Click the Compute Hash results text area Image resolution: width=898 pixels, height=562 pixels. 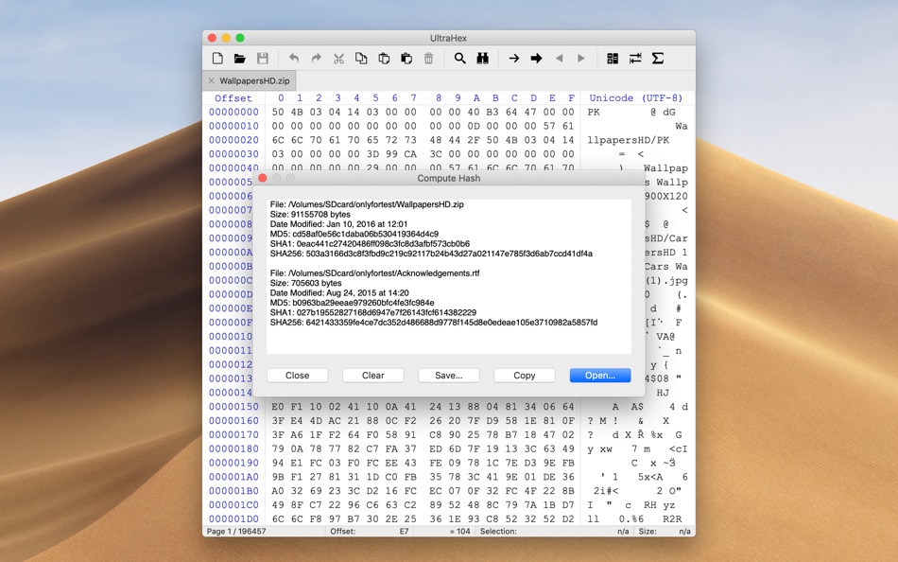449,276
